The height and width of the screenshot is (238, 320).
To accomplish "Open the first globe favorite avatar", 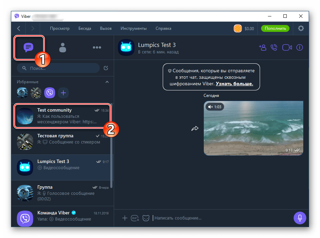I will [22, 93].
